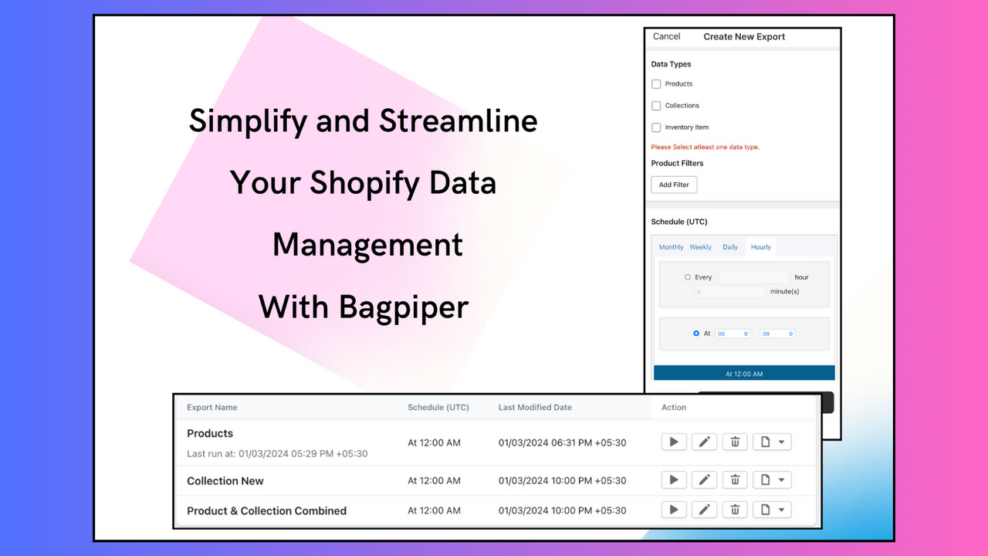The height and width of the screenshot is (556, 988).
Task: Switch to the Daily schedule tab
Action: point(730,247)
